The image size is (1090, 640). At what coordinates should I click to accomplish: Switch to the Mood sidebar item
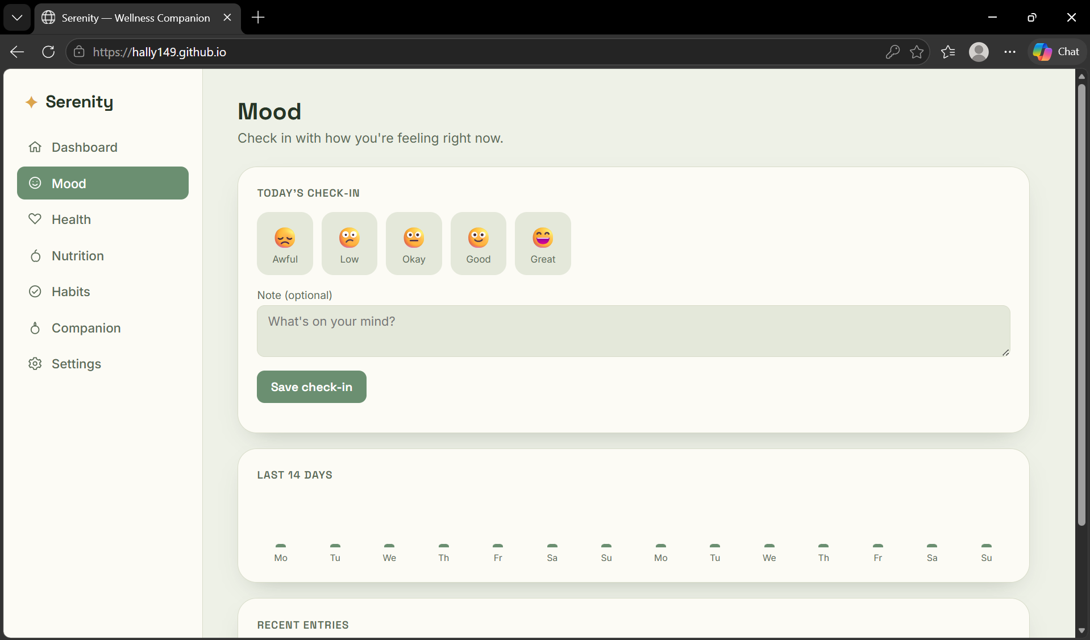[x=103, y=183]
